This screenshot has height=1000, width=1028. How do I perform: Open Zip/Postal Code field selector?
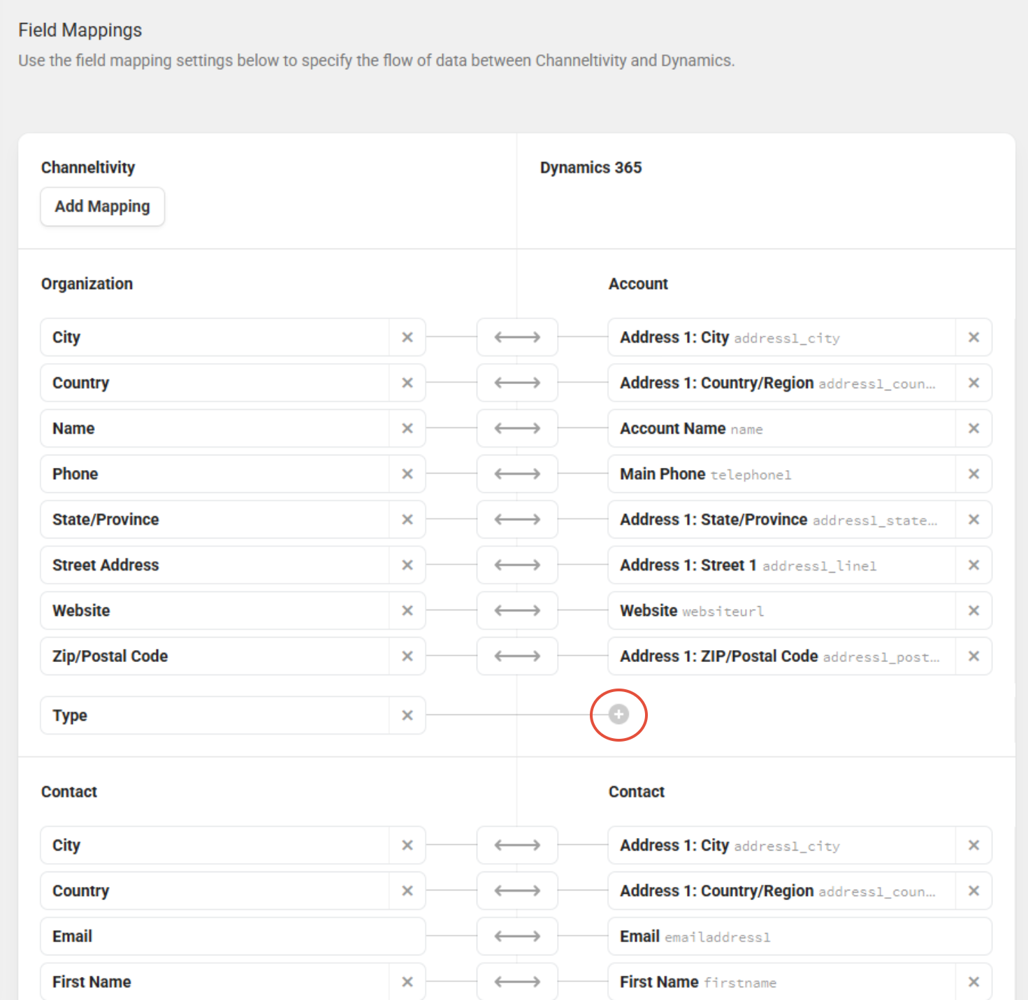[215, 656]
